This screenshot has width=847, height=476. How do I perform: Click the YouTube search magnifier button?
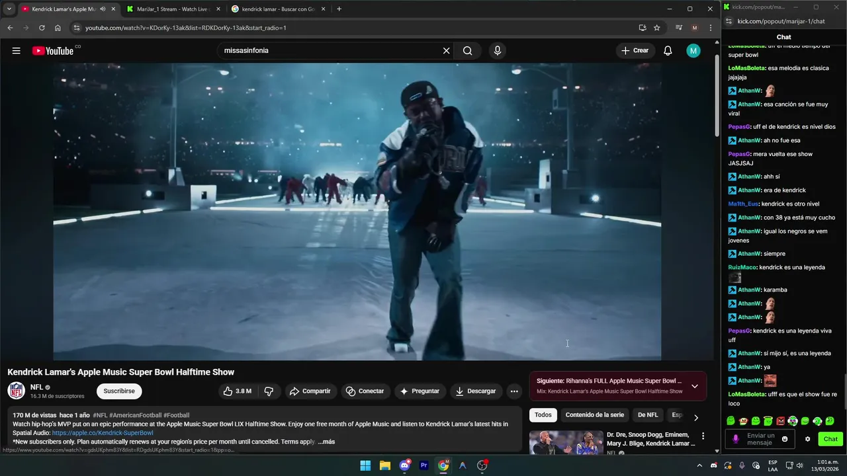tap(468, 51)
